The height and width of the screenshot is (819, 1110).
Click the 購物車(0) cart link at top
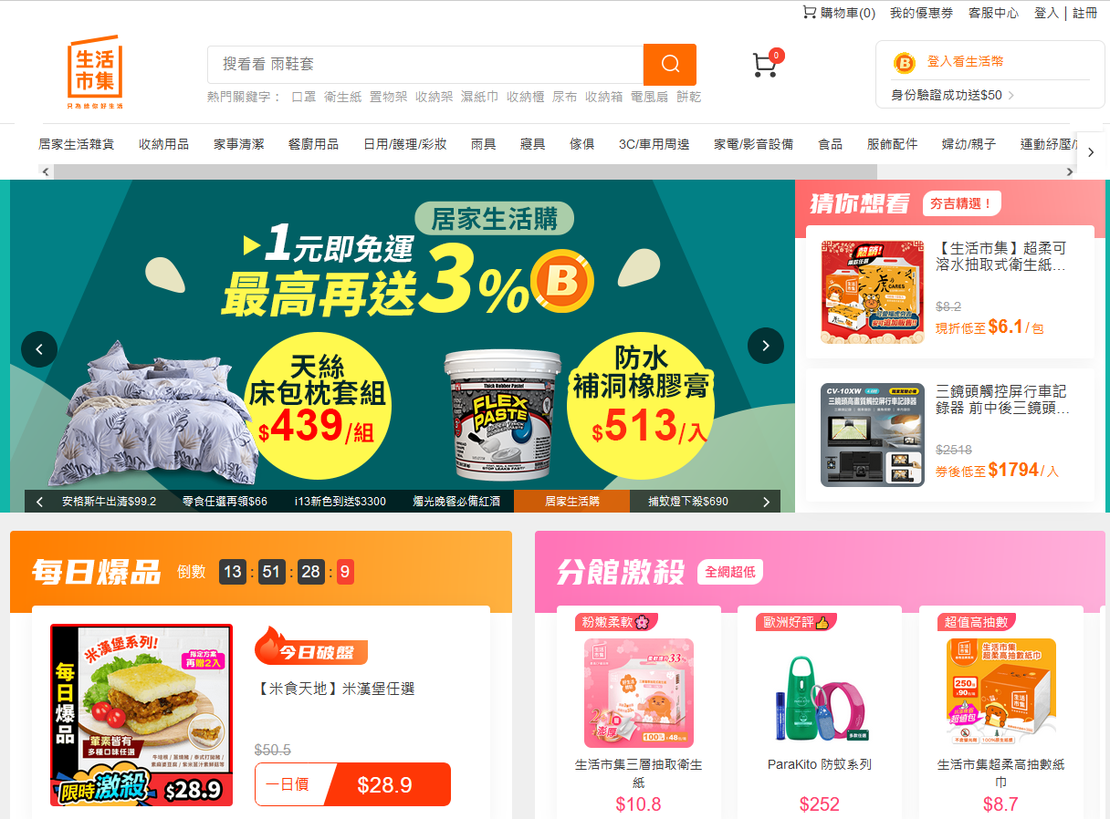839,13
